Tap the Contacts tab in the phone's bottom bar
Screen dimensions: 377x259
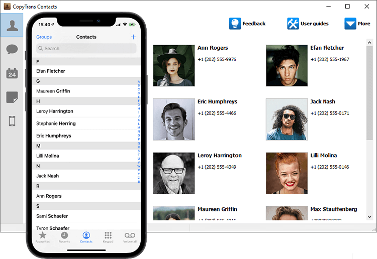86,237
